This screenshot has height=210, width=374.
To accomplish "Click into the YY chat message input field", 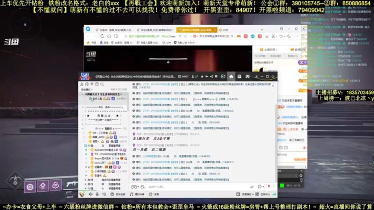I will pyautogui.click(x=198, y=187).
